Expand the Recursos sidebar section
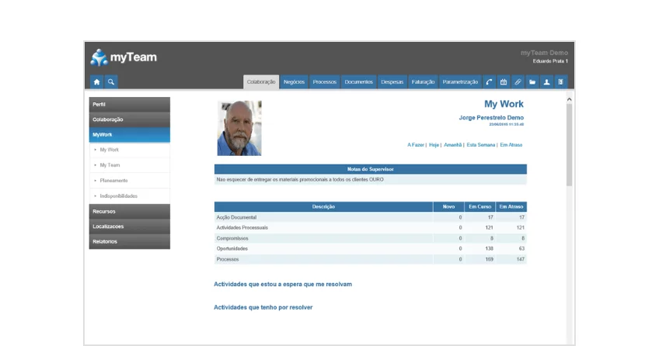The height and width of the screenshot is (346, 659). pyautogui.click(x=129, y=211)
